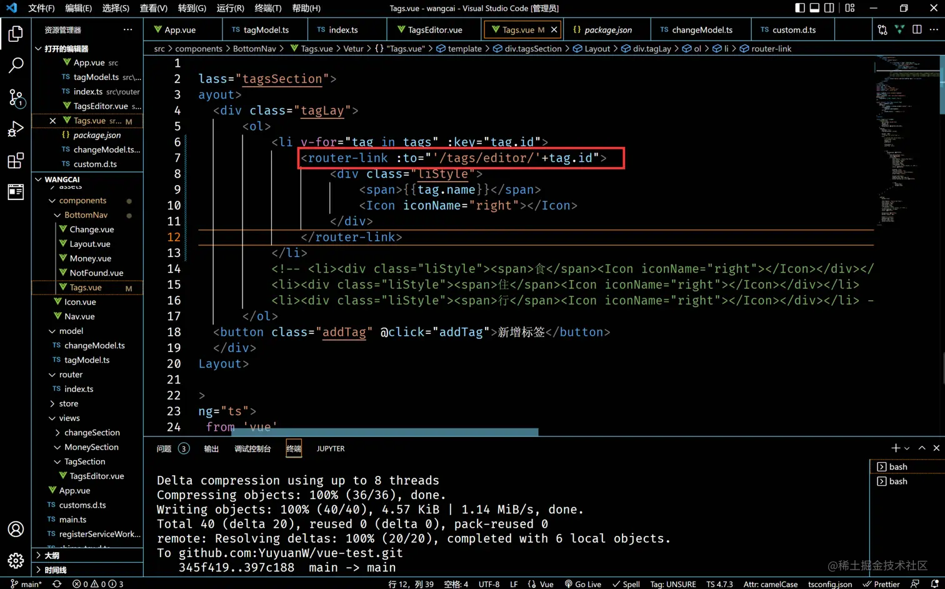Click the feedback icon in status bar
This screenshot has height=589, width=945.
click(x=915, y=584)
